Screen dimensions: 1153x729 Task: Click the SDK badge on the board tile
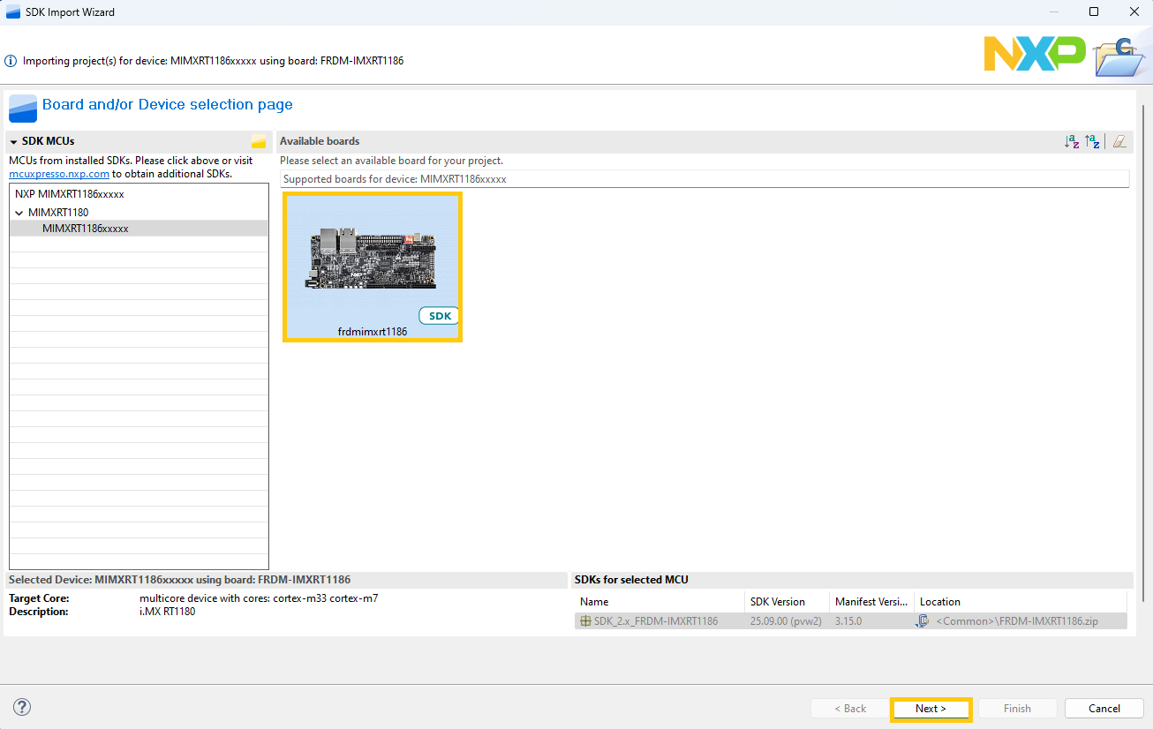439,316
